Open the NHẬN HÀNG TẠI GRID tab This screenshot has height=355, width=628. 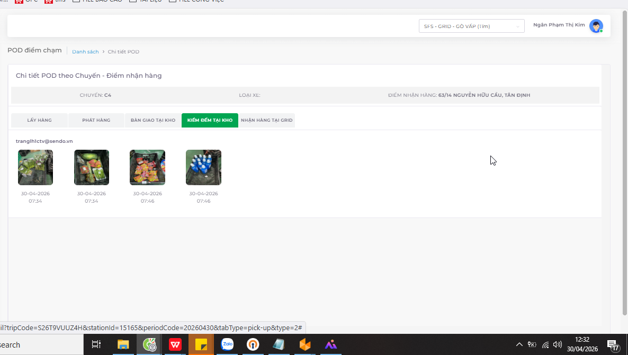coord(267,120)
